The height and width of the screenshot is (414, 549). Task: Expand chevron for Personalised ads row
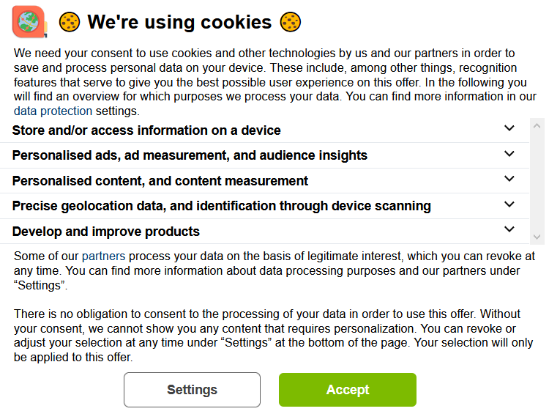509,154
